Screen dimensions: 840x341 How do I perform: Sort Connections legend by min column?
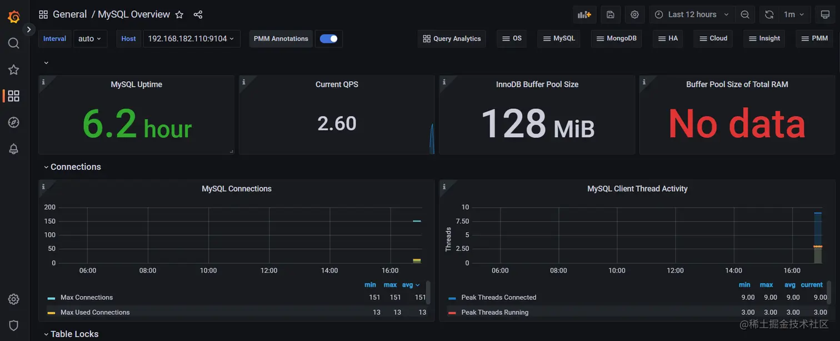point(370,285)
